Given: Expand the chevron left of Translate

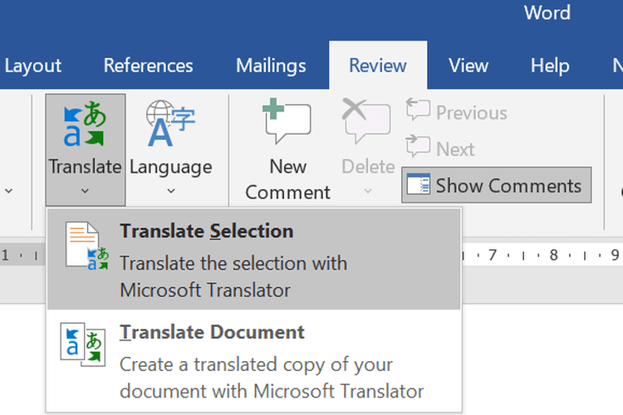Looking at the screenshot, I should pyautogui.click(x=9, y=191).
